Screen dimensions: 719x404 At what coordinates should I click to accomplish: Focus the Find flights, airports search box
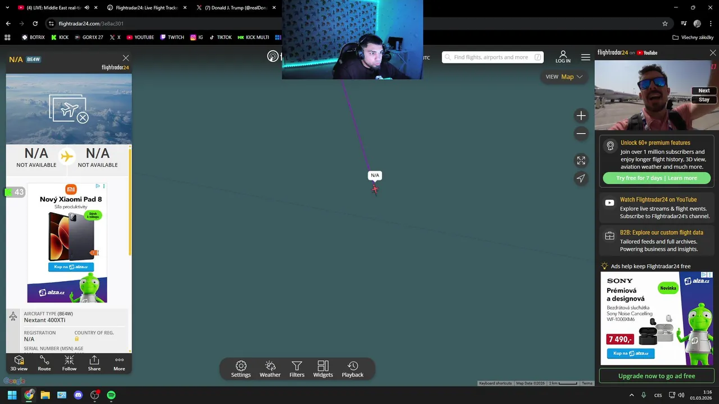493,57
